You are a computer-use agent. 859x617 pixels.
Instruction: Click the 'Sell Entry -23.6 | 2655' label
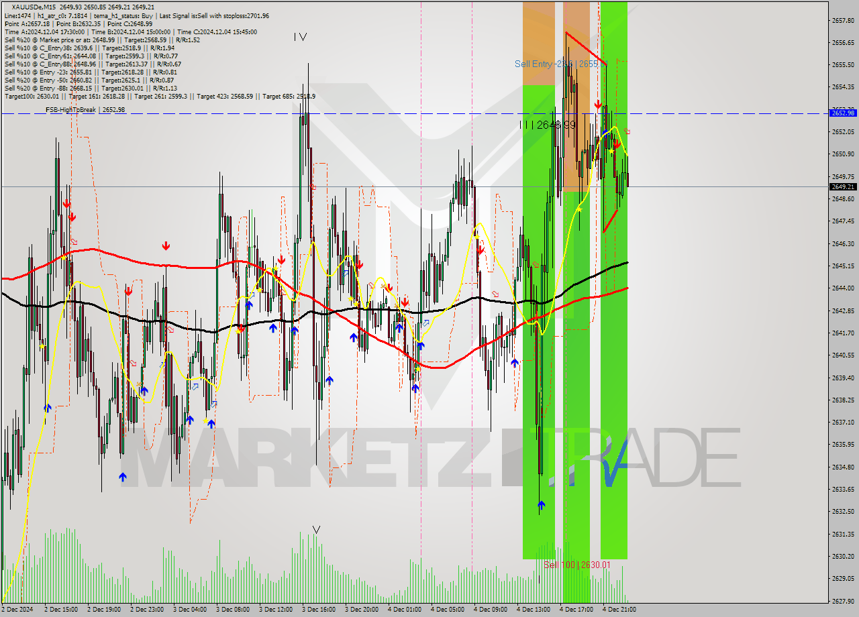click(x=560, y=64)
